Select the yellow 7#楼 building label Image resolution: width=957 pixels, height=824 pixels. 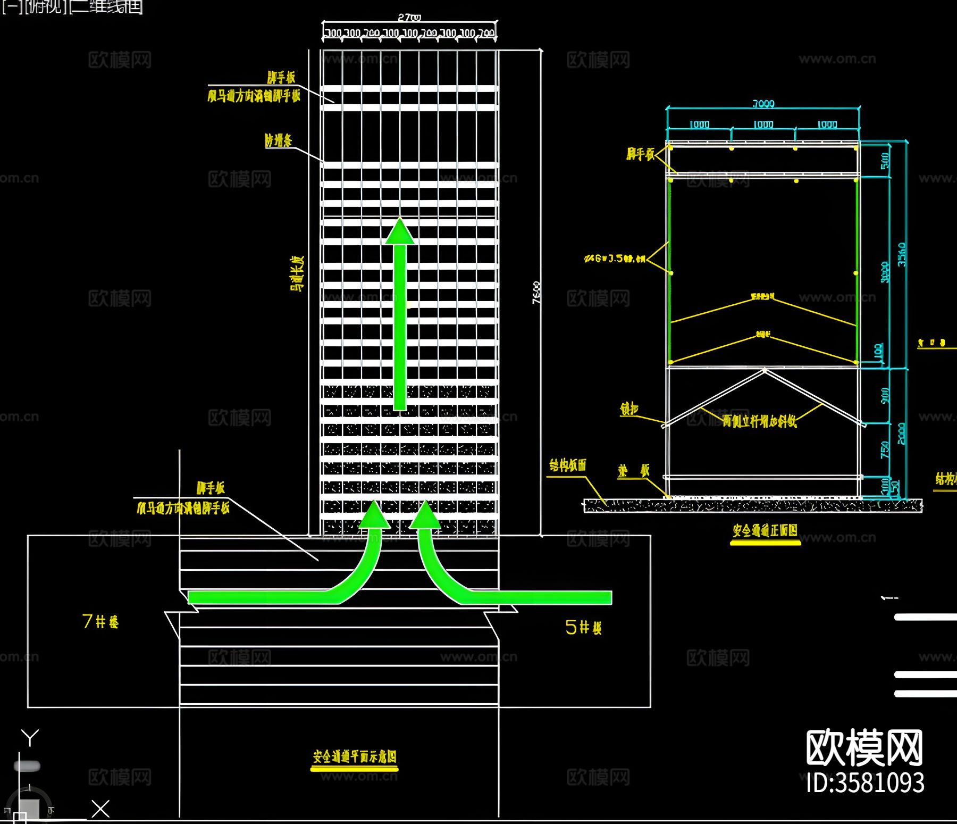point(100,621)
